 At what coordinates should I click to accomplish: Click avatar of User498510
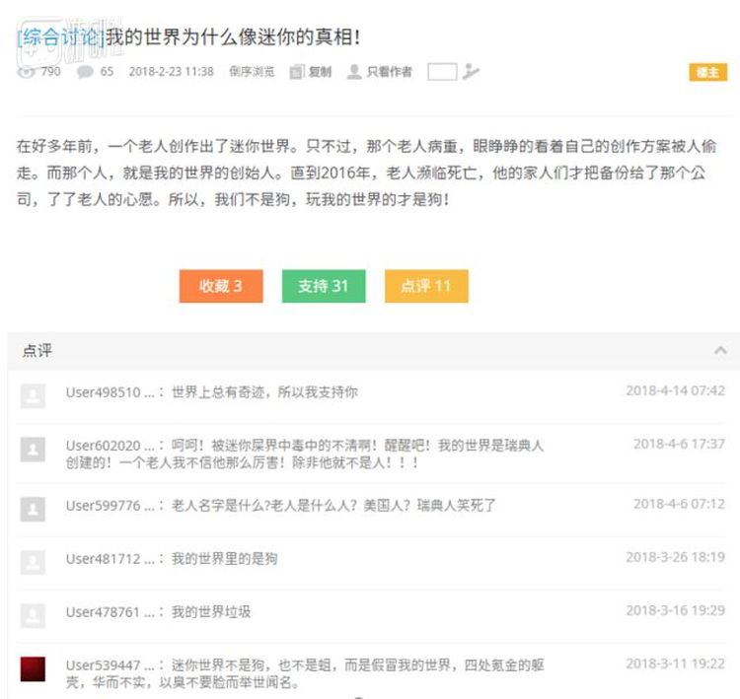pyautogui.click(x=33, y=396)
